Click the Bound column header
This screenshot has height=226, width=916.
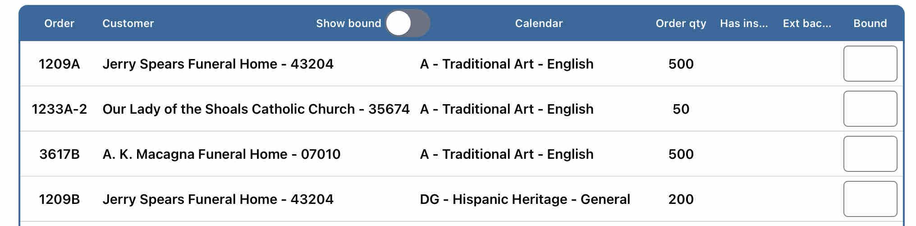870,23
